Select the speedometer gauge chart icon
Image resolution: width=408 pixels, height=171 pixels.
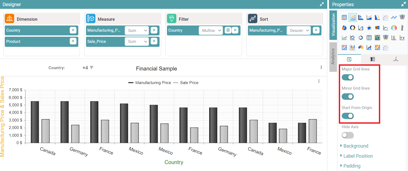pos(394,28)
